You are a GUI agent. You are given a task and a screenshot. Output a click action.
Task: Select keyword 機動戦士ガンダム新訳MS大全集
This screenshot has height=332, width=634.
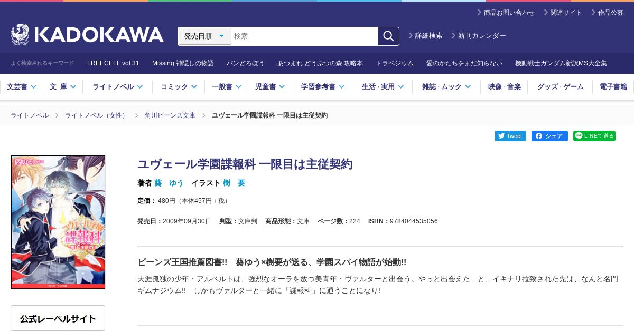click(561, 63)
